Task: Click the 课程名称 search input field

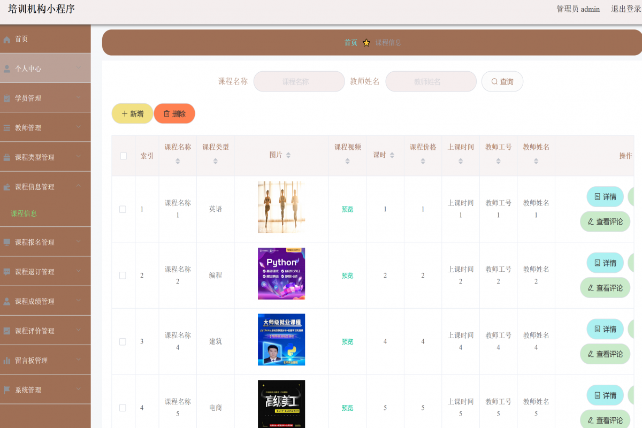Action: point(299,81)
